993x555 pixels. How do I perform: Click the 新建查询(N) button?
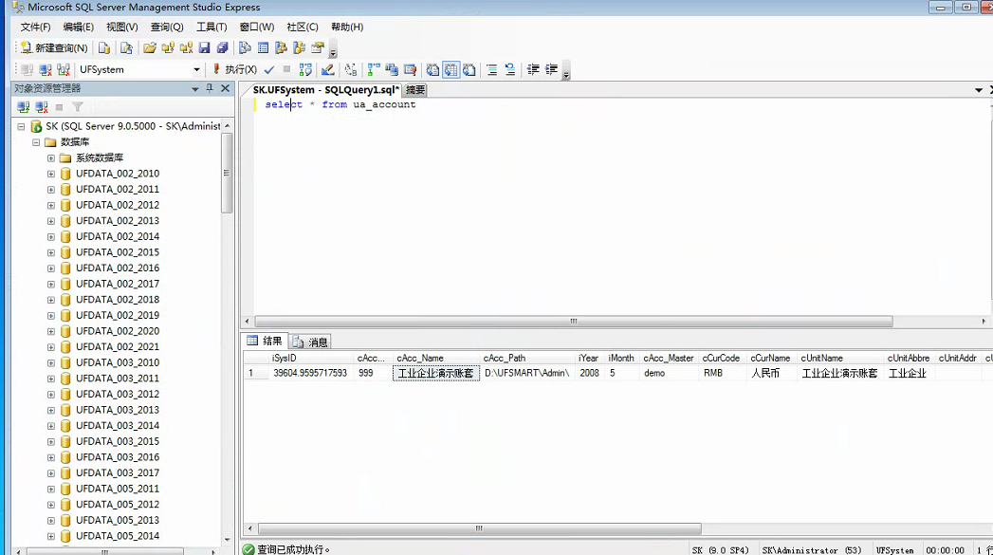tap(54, 48)
